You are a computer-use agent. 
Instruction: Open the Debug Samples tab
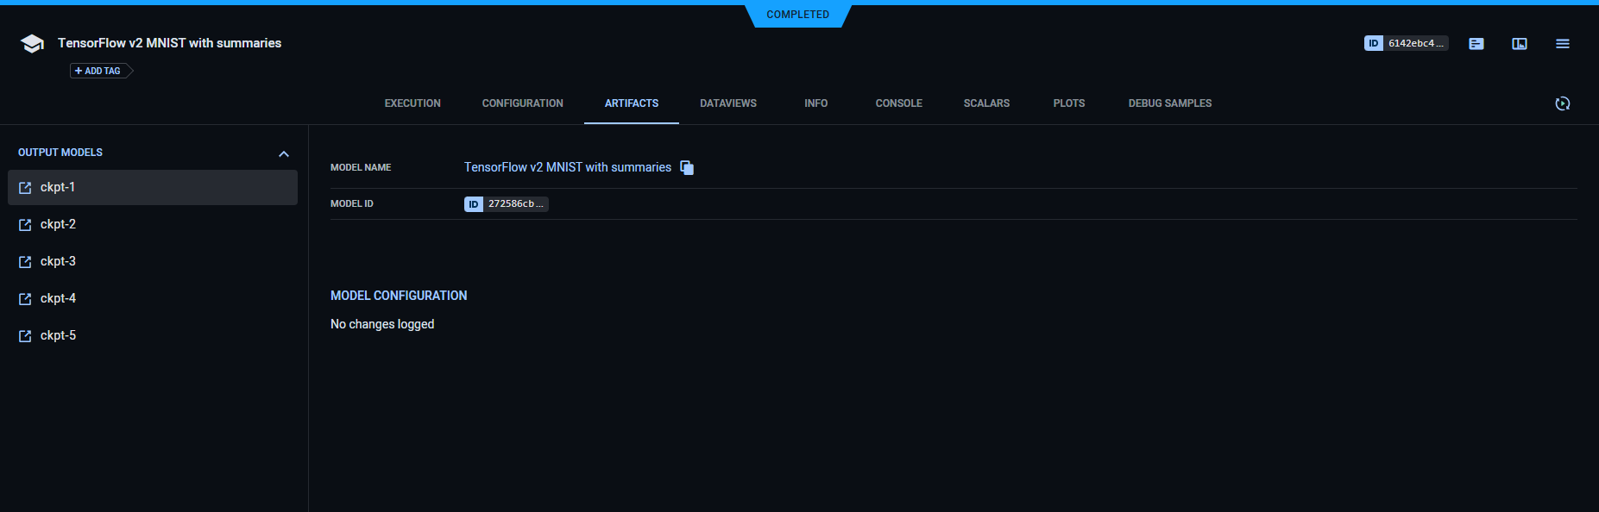pyautogui.click(x=1169, y=103)
